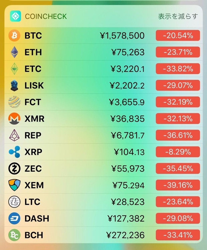Select the Bitcoin BTC coin icon
The width and height of the screenshot is (207, 250).
pyautogui.click(x=14, y=36)
